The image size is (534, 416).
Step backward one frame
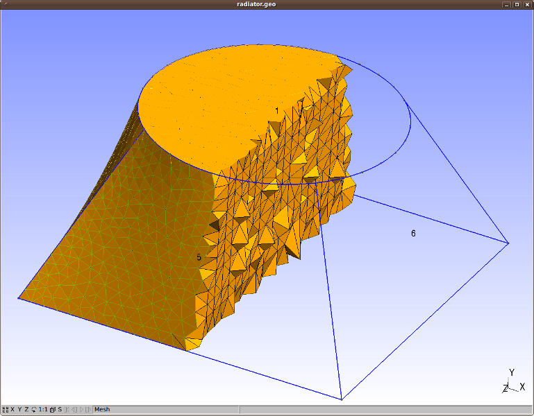(x=74, y=410)
